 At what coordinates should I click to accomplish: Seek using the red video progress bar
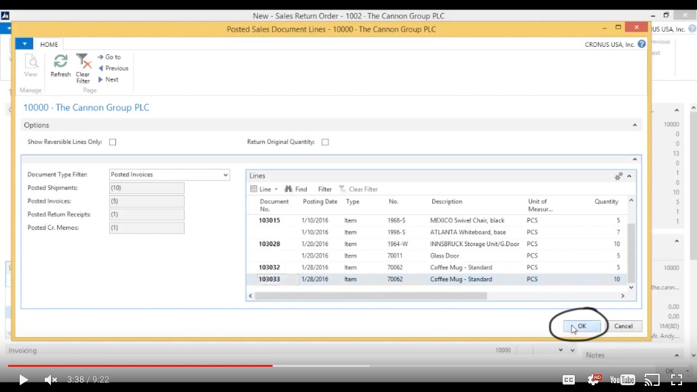click(140, 366)
